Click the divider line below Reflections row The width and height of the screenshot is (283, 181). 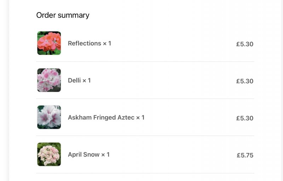pyautogui.click(x=145, y=62)
